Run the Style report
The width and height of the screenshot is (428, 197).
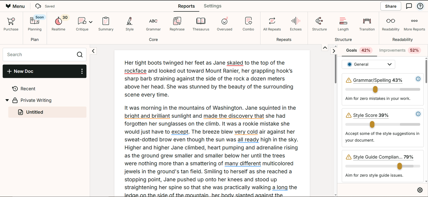tap(130, 24)
